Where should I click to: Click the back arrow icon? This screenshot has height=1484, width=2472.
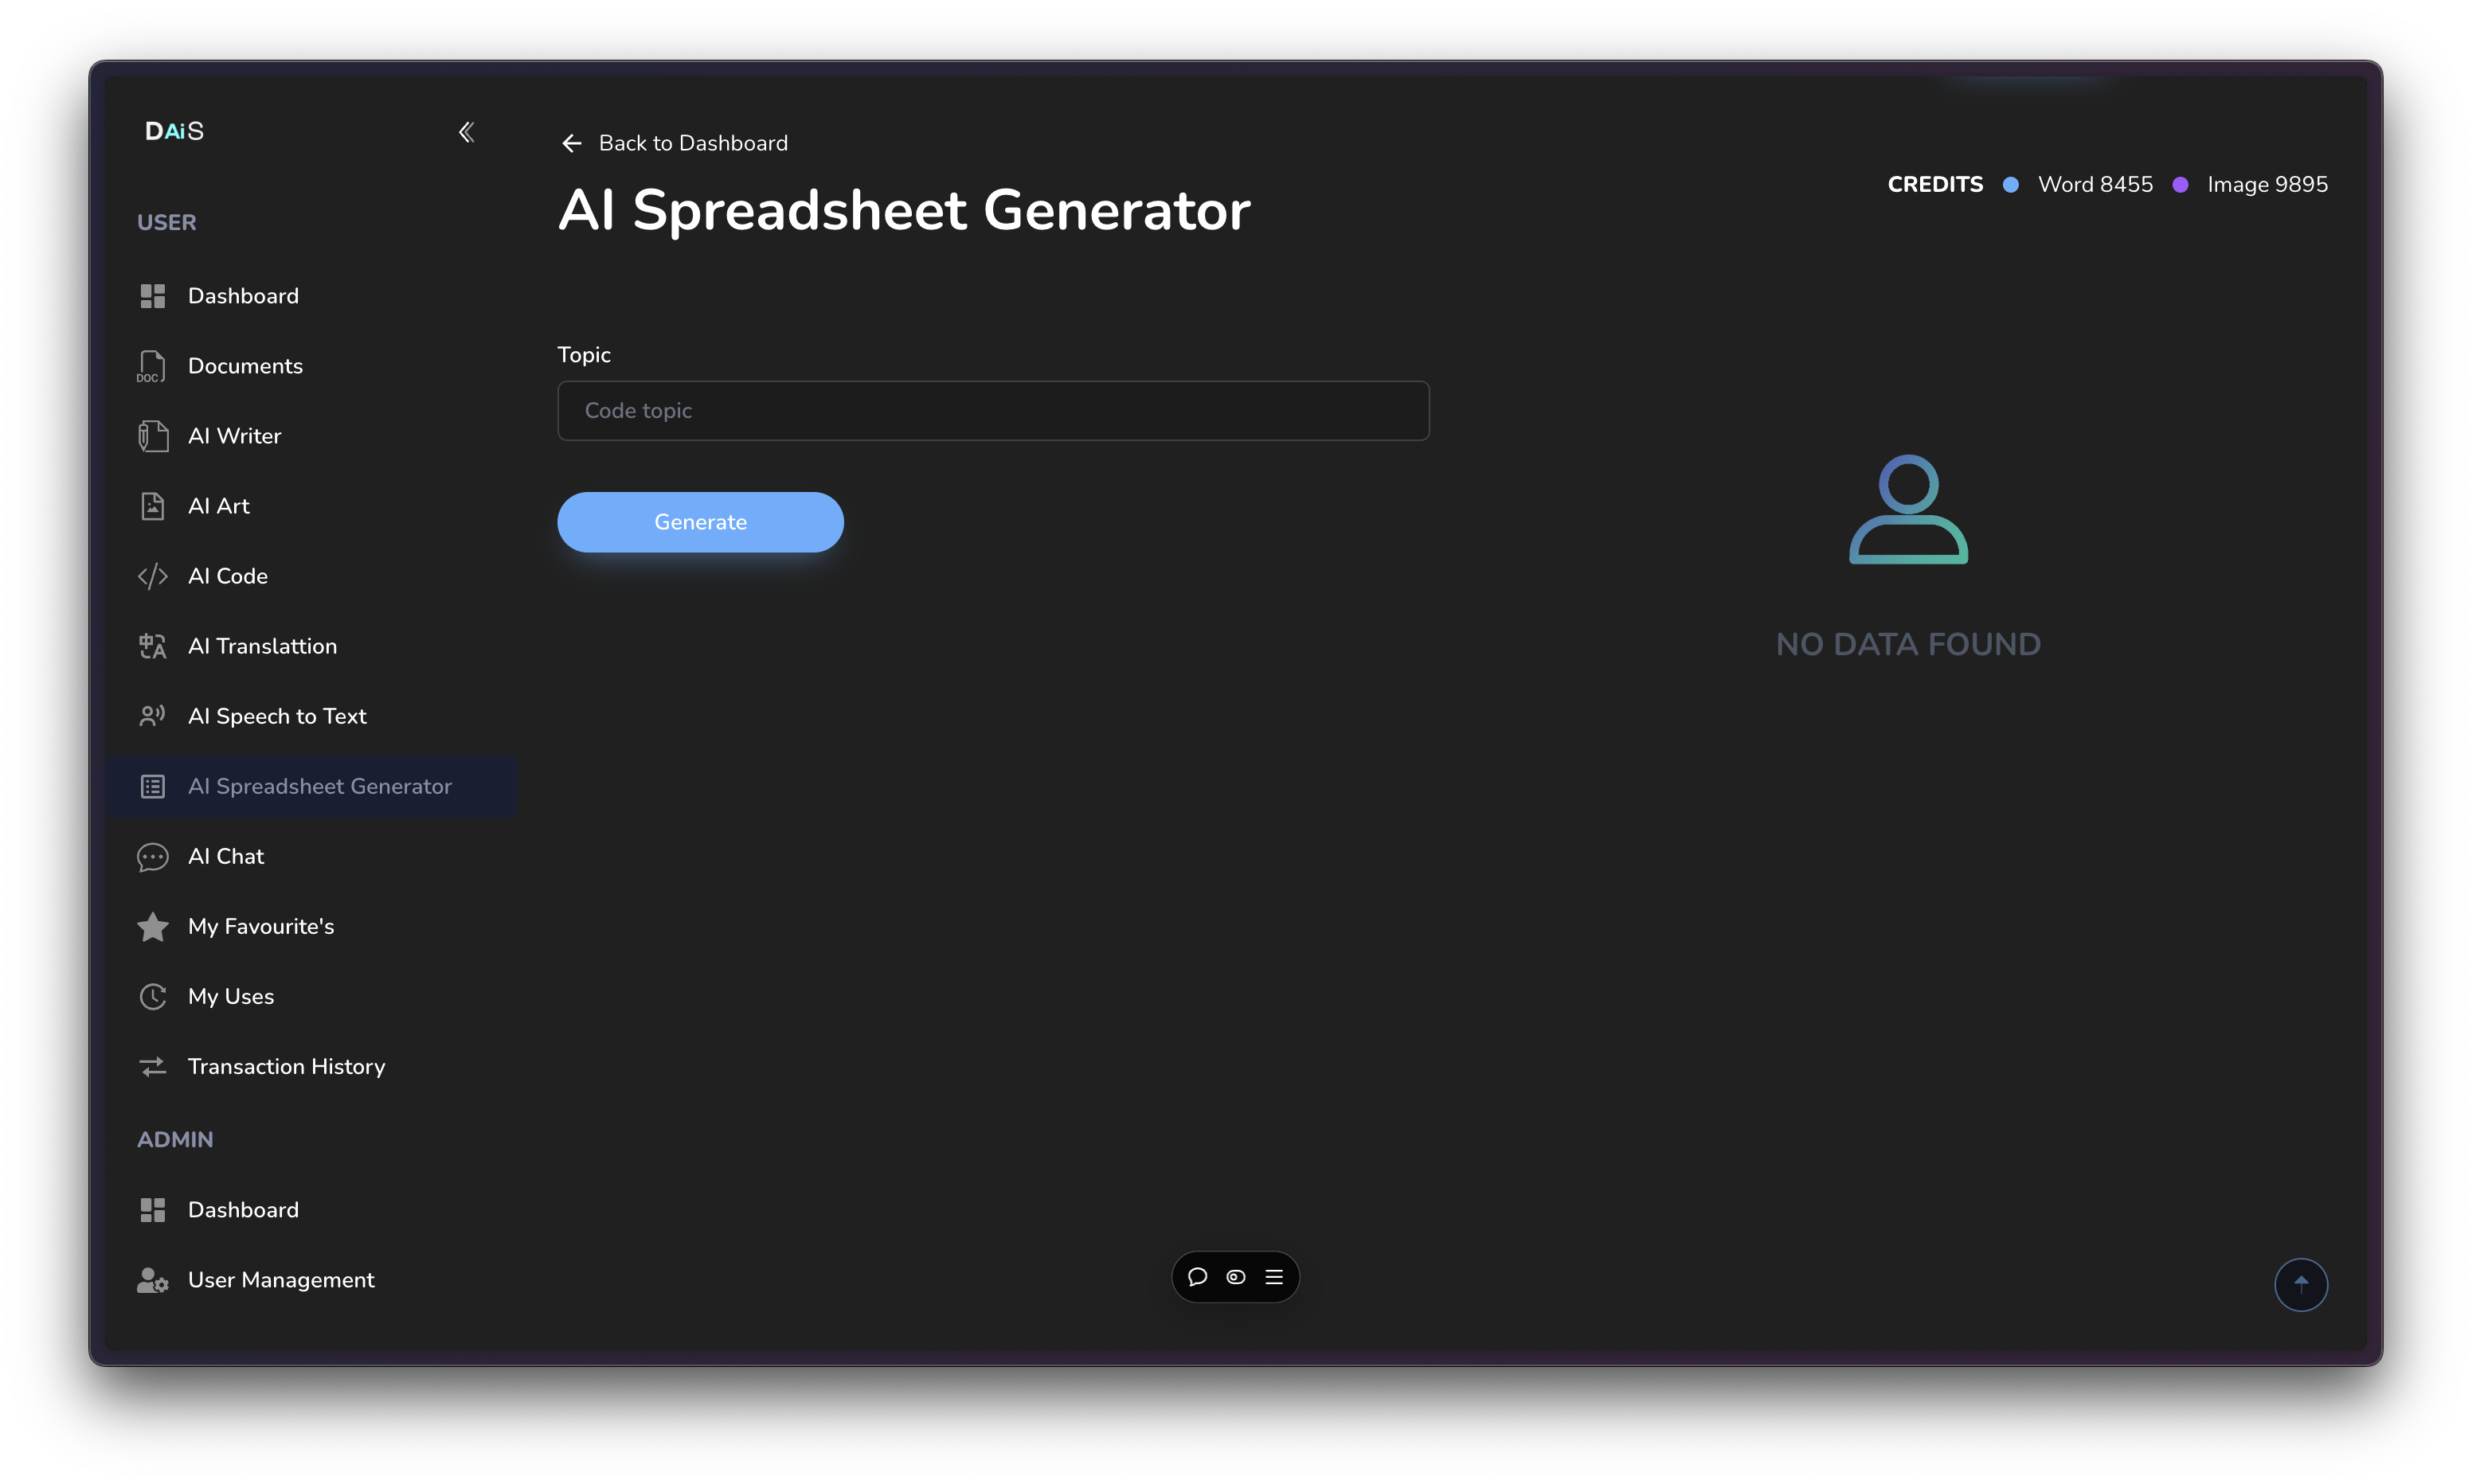tap(572, 144)
